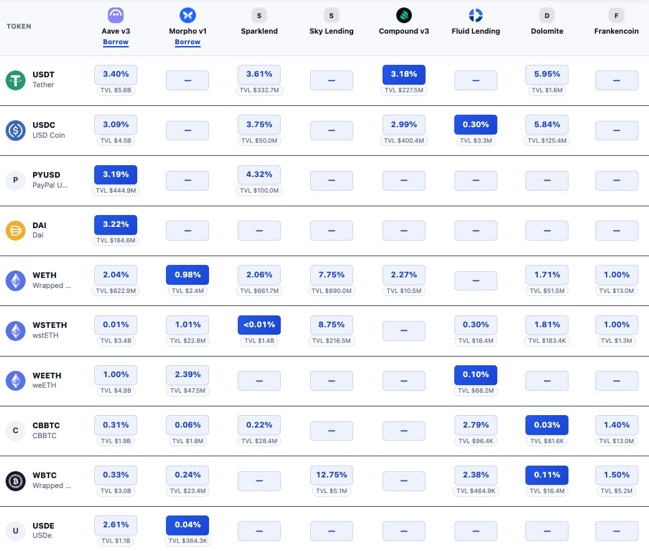Click the TVL $890.0M WETH Sky label

tap(331, 291)
